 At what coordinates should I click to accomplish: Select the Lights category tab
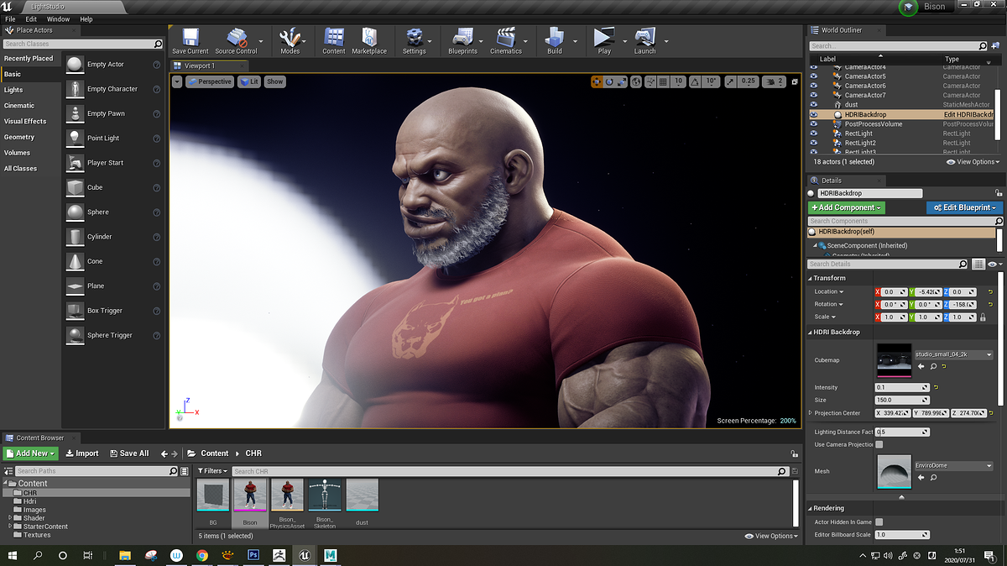[13, 90]
